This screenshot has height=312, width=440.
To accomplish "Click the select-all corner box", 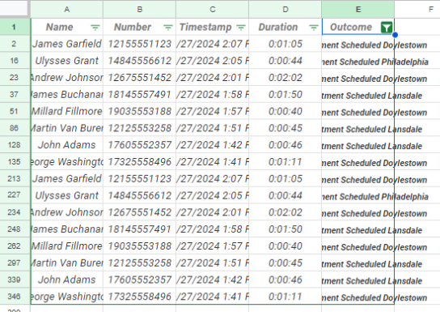I will (14, 8).
